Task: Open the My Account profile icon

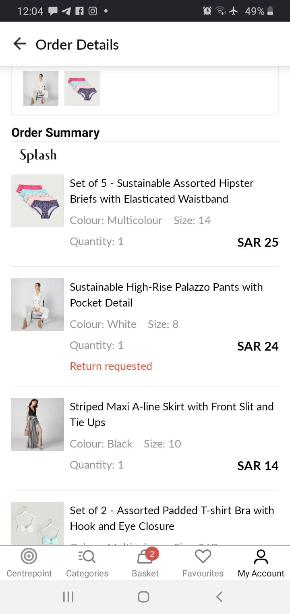Action: coord(261,557)
